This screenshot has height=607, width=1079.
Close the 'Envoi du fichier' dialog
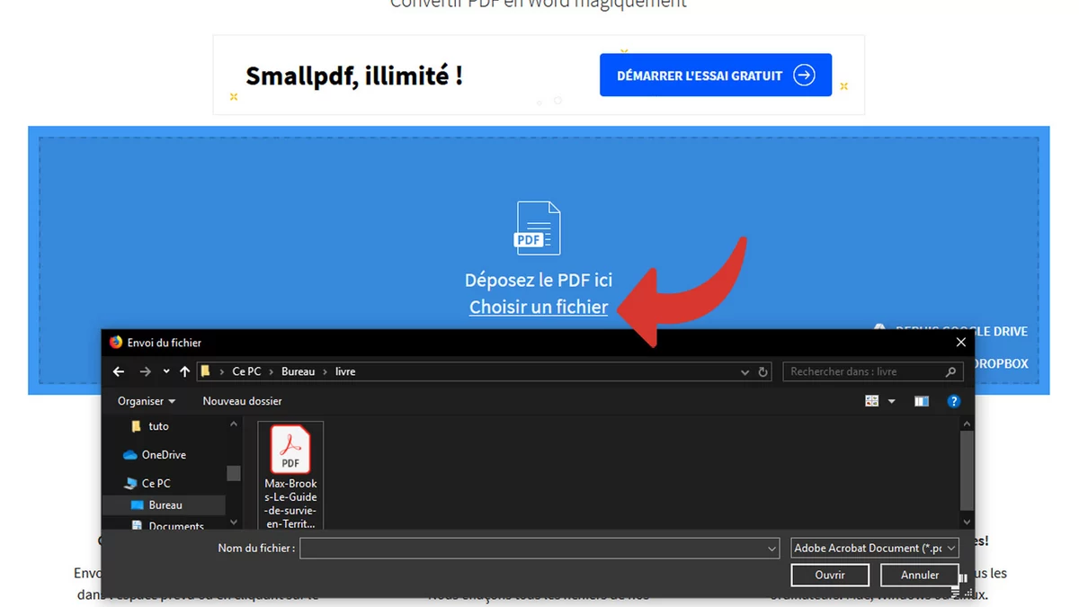(x=960, y=343)
